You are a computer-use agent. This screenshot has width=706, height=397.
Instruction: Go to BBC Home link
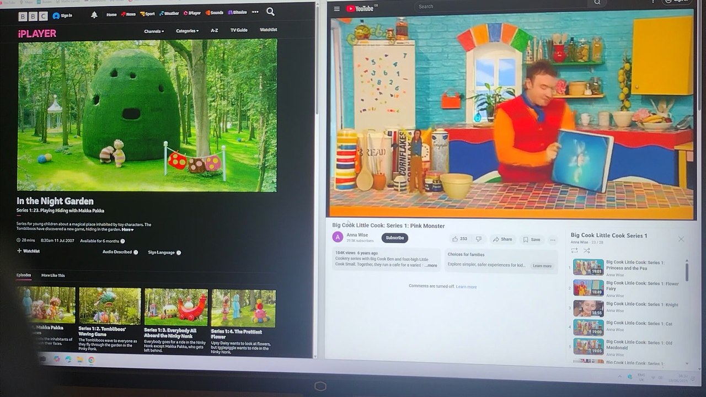pyautogui.click(x=111, y=14)
